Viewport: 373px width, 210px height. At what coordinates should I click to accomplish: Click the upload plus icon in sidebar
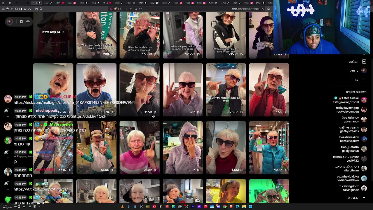[x=364, y=62]
